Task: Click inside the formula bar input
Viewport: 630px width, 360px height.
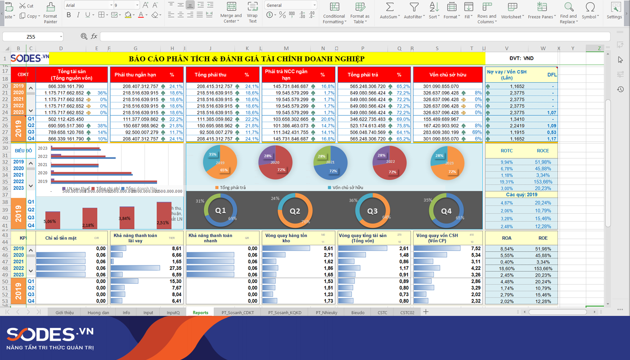Action: [351, 36]
